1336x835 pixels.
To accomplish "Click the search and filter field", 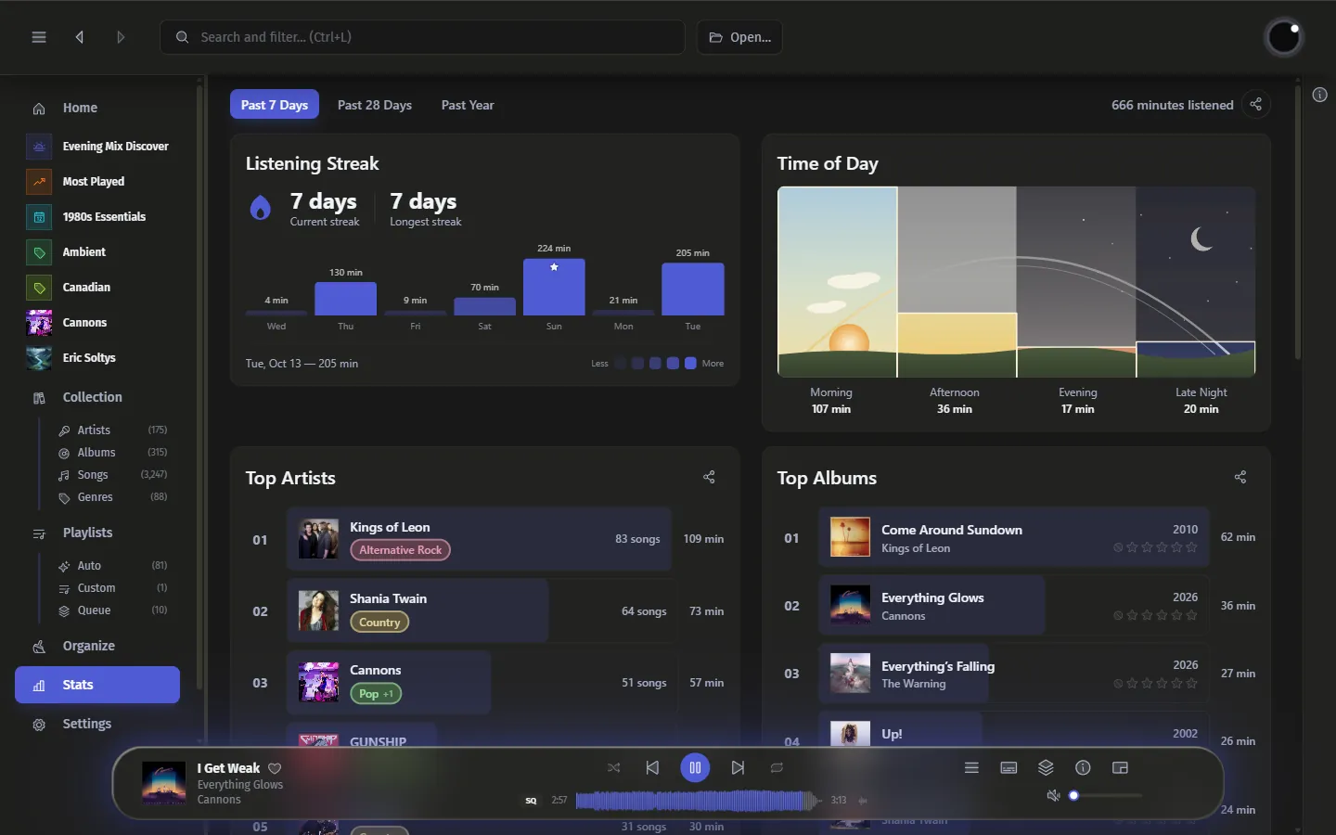I will click(x=422, y=37).
